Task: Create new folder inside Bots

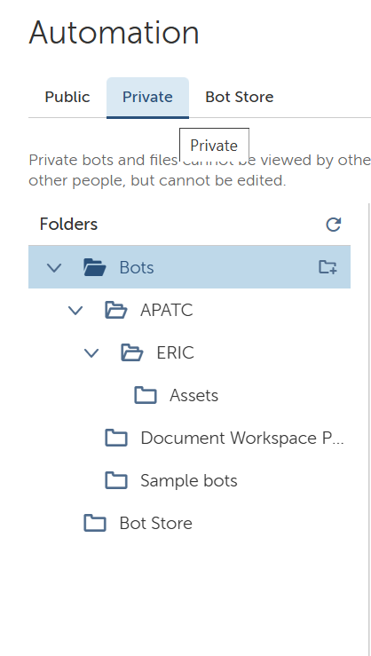Action: pyautogui.click(x=328, y=267)
